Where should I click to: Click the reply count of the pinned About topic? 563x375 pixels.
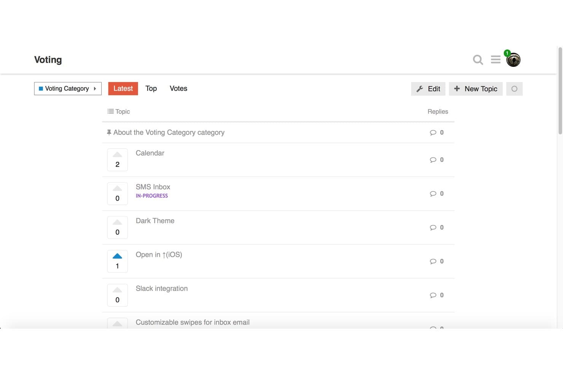437,133
